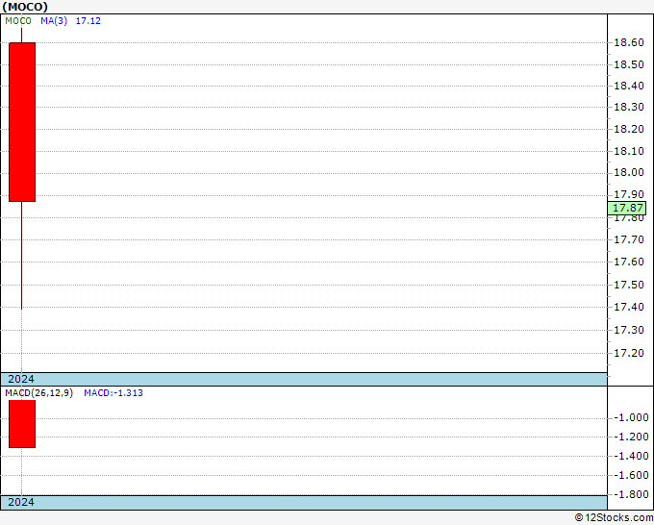Click the (MOCO) chart title

(x=25, y=7)
